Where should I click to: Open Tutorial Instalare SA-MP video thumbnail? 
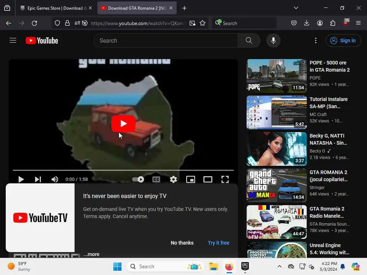(276, 112)
